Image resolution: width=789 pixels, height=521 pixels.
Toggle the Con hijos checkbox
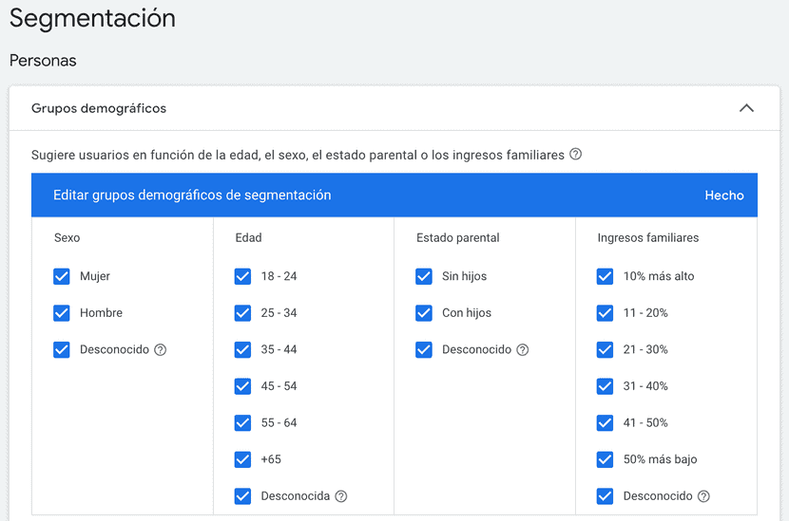(x=424, y=313)
